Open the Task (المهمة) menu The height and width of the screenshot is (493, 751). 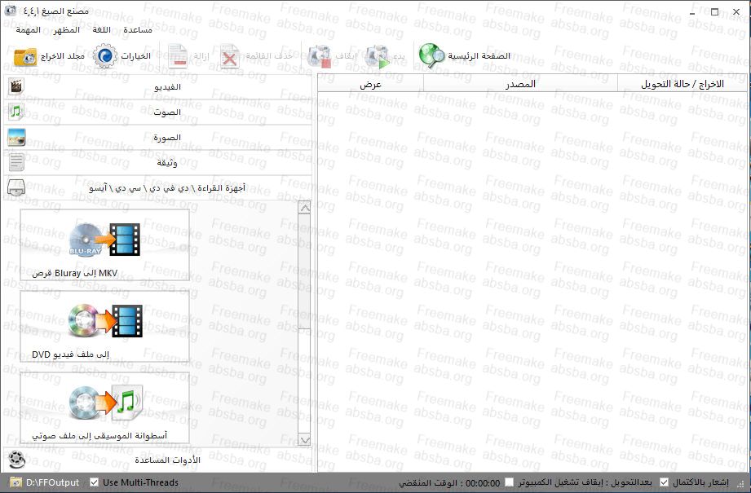[29, 29]
